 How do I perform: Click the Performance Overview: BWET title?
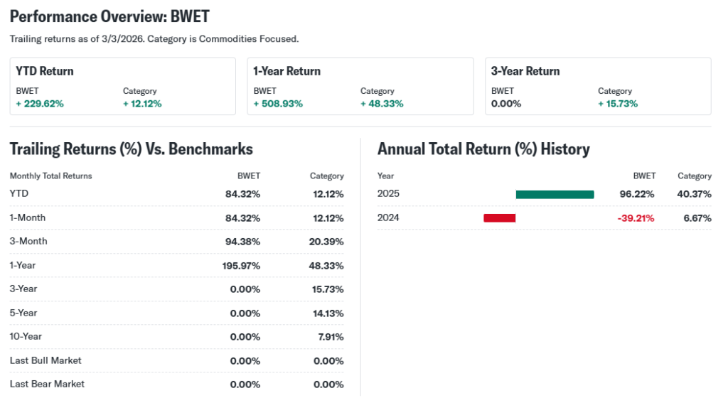tap(109, 16)
